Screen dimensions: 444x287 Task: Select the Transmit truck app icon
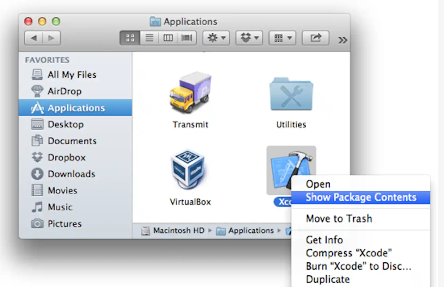pyautogui.click(x=191, y=92)
